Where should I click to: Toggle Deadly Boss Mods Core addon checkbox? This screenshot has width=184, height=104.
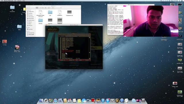[x=61, y=58]
